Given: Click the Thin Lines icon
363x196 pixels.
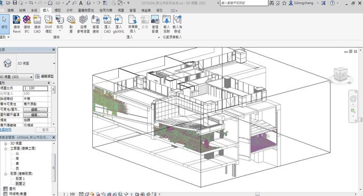Looking at the screenshot, I should coord(105,3).
